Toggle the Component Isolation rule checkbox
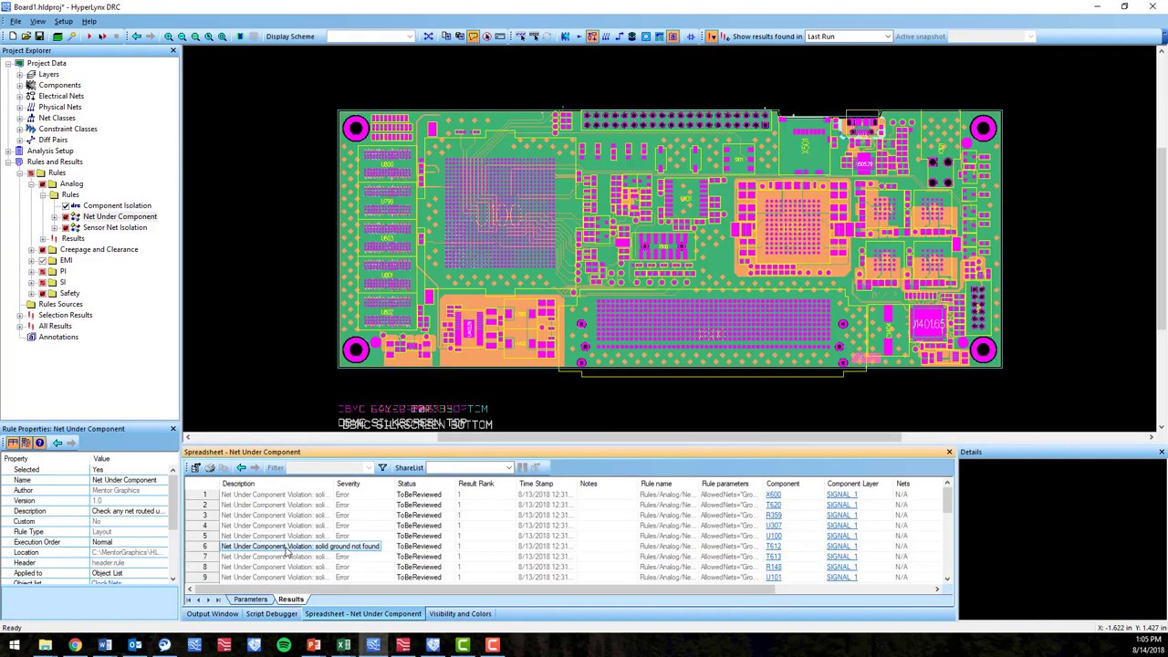1168x657 pixels. click(x=66, y=205)
